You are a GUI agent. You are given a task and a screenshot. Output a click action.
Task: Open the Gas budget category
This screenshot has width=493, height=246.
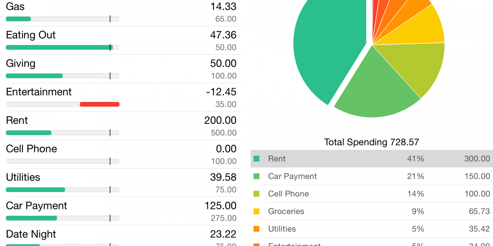(x=121, y=12)
